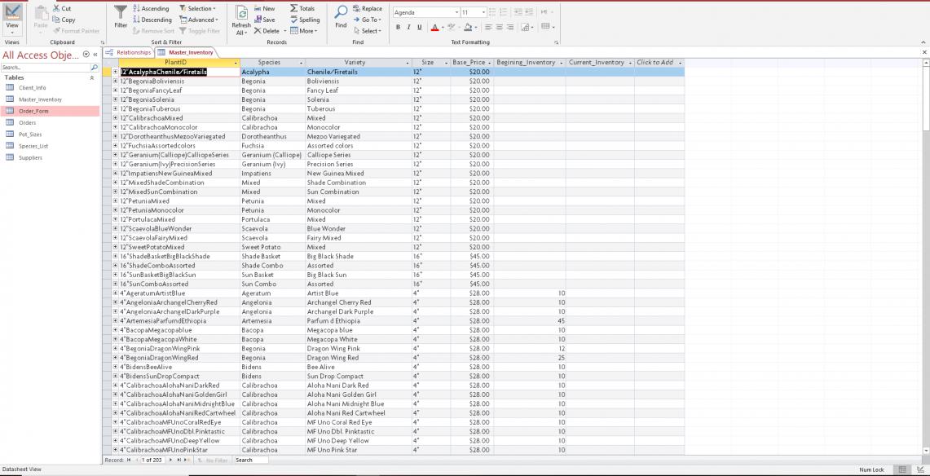Toggle Bold text formatting
The height and width of the screenshot is (476, 930).
tap(398, 26)
